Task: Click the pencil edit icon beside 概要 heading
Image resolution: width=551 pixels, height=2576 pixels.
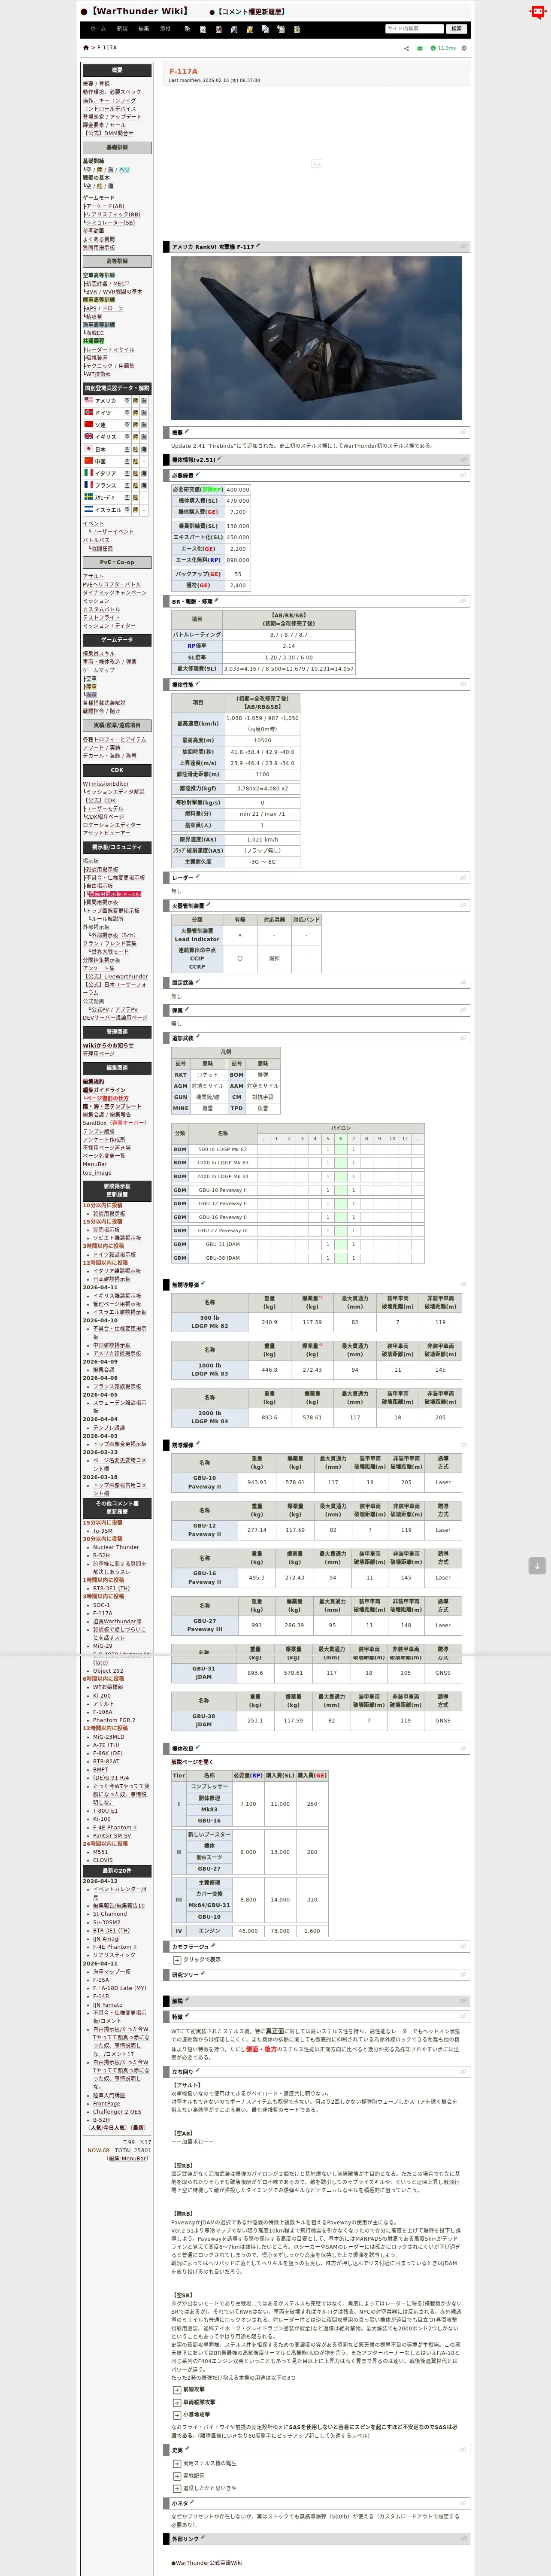Action: pos(187,432)
